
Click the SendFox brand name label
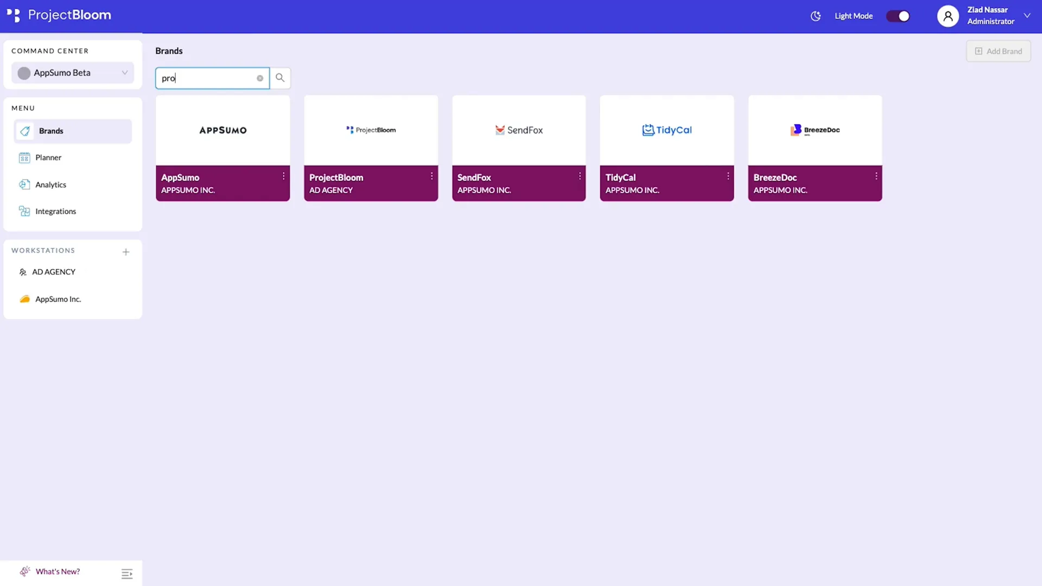tap(474, 177)
